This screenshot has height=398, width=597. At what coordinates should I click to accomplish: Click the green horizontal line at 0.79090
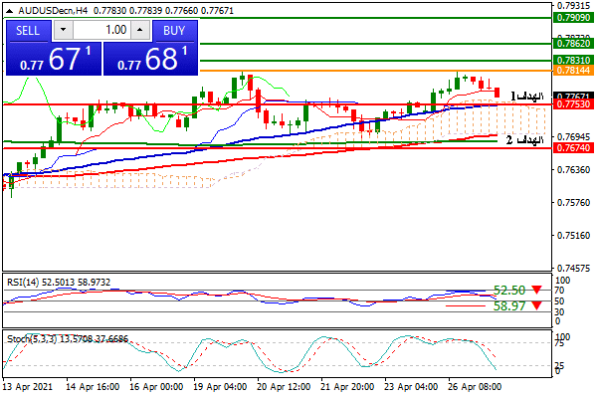(278, 18)
